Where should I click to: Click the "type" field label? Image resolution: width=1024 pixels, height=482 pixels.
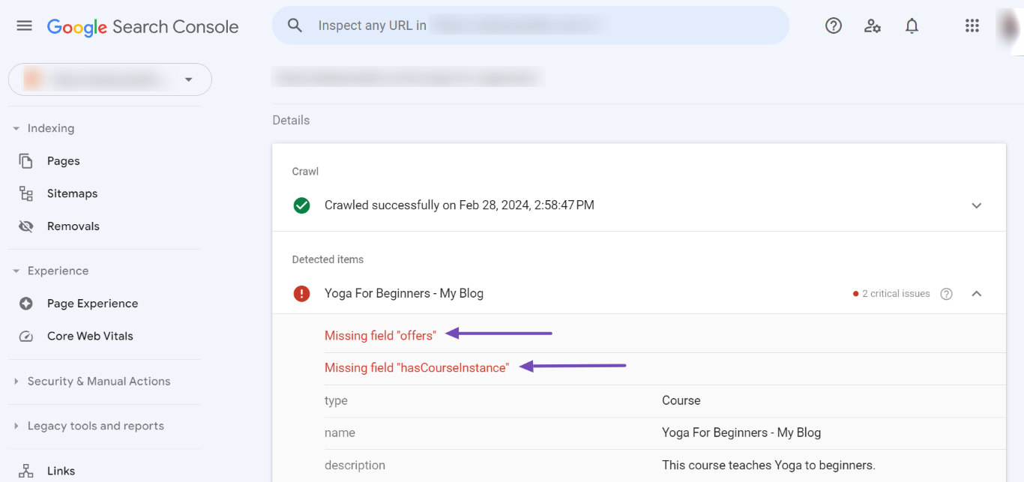(336, 401)
